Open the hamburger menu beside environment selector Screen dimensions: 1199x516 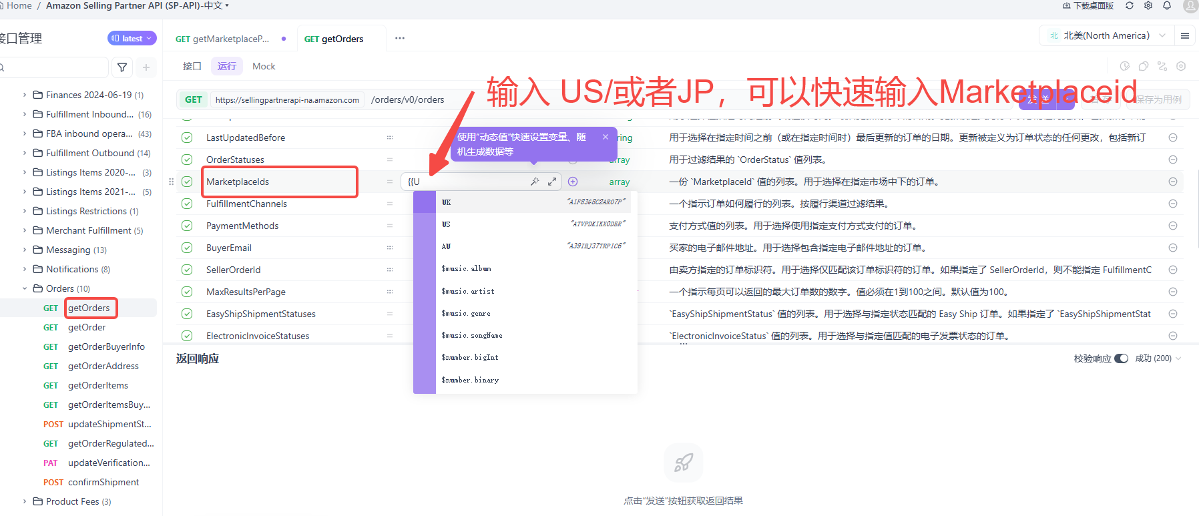point(1185,36)
